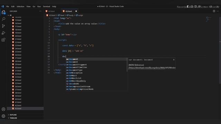221x124 pixels.
Task: Open 15.html in Explorer
Action: (x=18, y=20)
